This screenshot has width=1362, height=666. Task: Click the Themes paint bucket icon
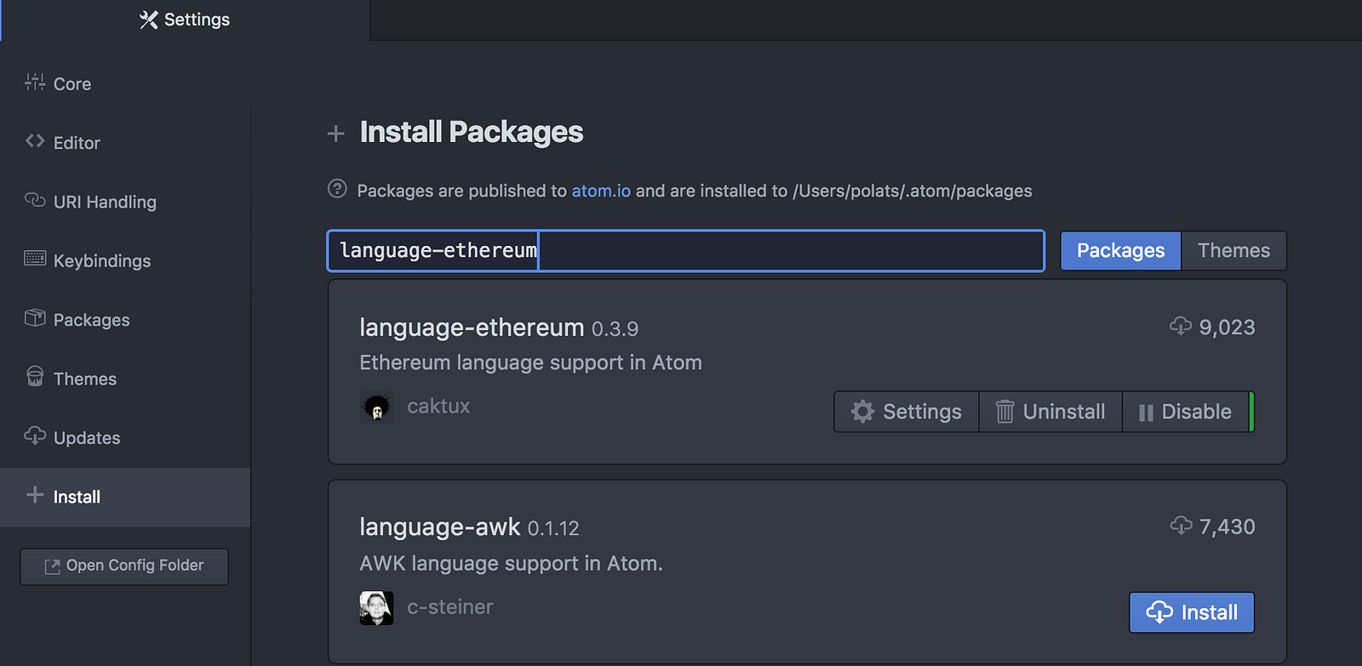[35, 377]
